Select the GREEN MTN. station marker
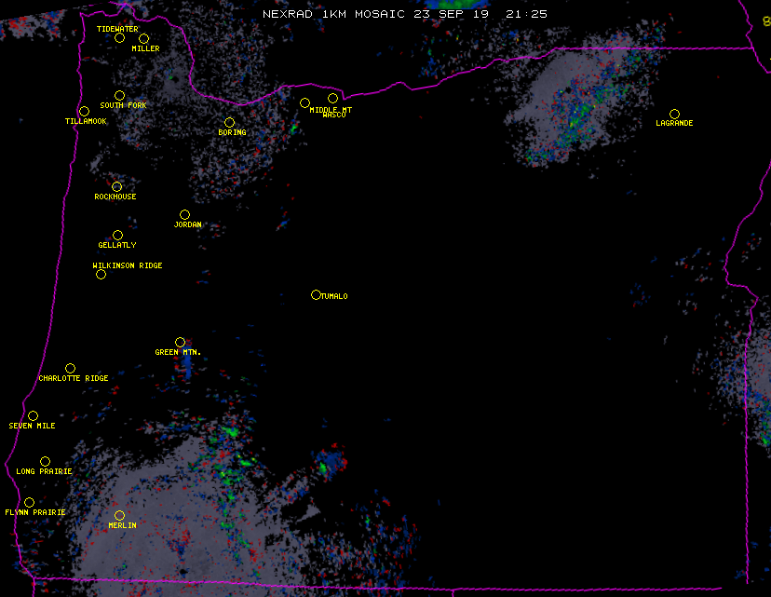Screen dimensions: 771x597 (180, 343)
